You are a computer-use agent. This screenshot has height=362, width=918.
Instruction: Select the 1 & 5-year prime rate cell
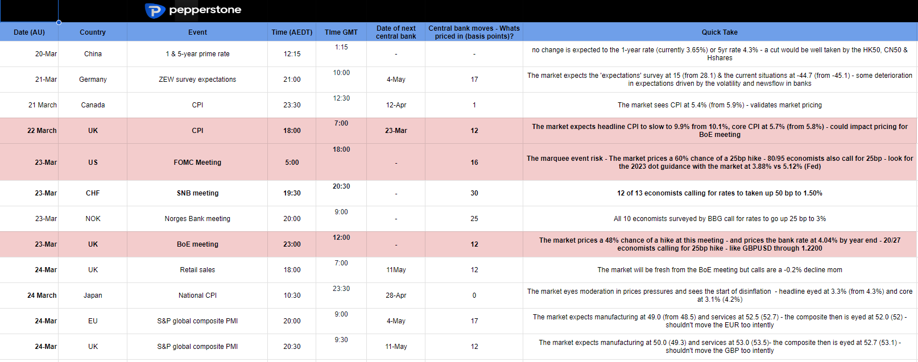point(197,54)
